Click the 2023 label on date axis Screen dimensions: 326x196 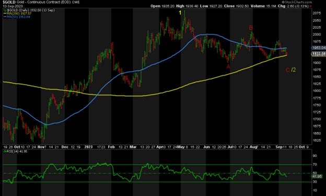pos(88,147)
